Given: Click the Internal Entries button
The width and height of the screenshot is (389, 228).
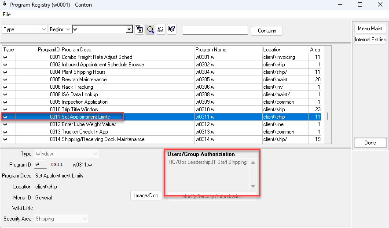Looking at the screenshot, I should (370, 40).
